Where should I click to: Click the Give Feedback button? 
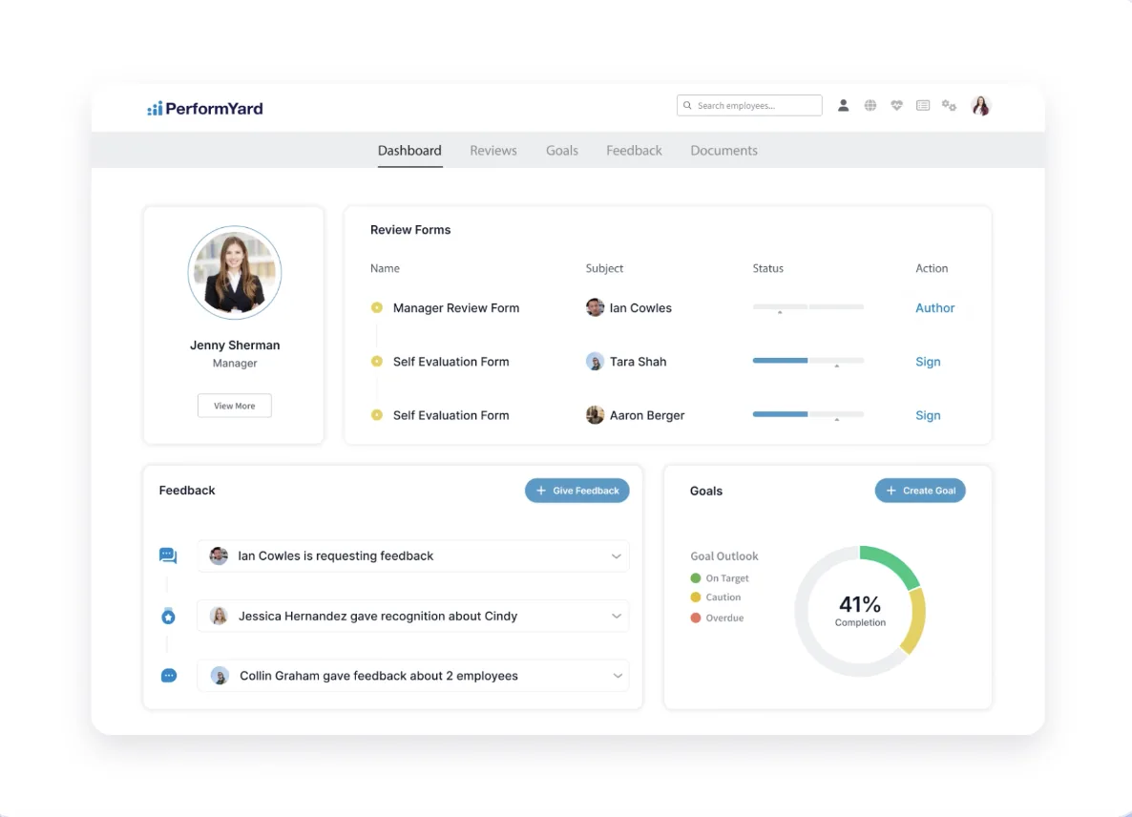[576, 490]
